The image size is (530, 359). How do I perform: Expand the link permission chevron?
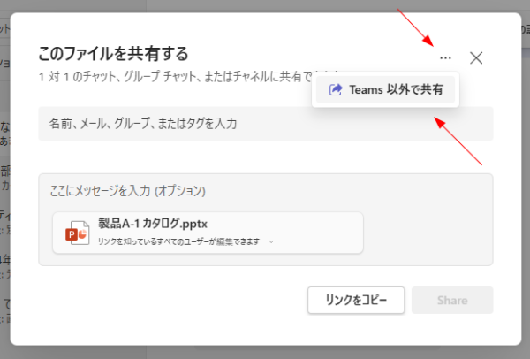[x=271, y=242]
